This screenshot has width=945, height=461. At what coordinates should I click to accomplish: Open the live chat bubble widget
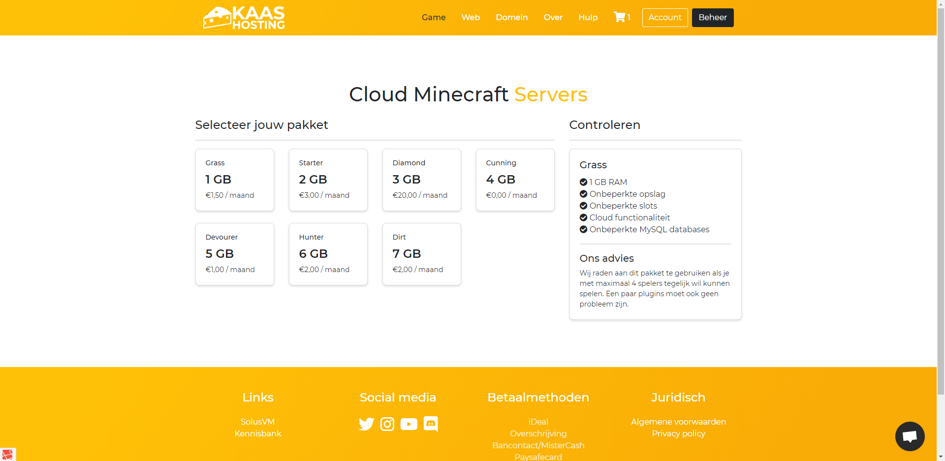910,436
